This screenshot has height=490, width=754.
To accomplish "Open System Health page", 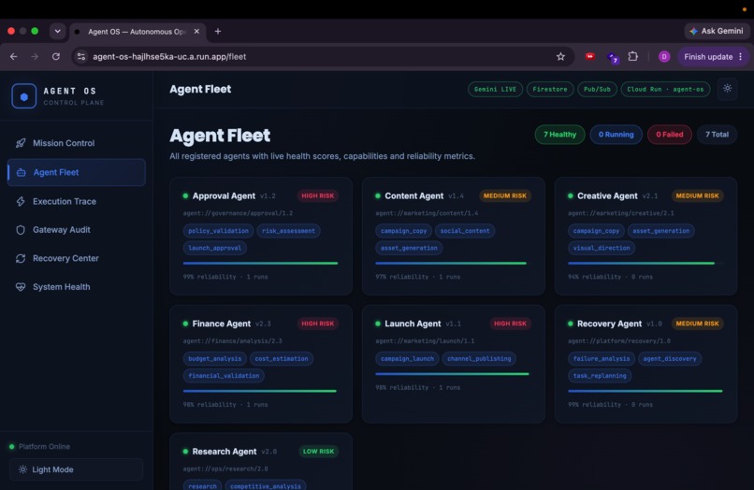I will 76,286.
